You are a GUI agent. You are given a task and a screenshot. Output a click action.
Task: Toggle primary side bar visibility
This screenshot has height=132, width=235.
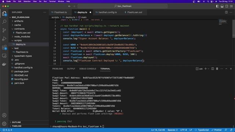(217, 6)
